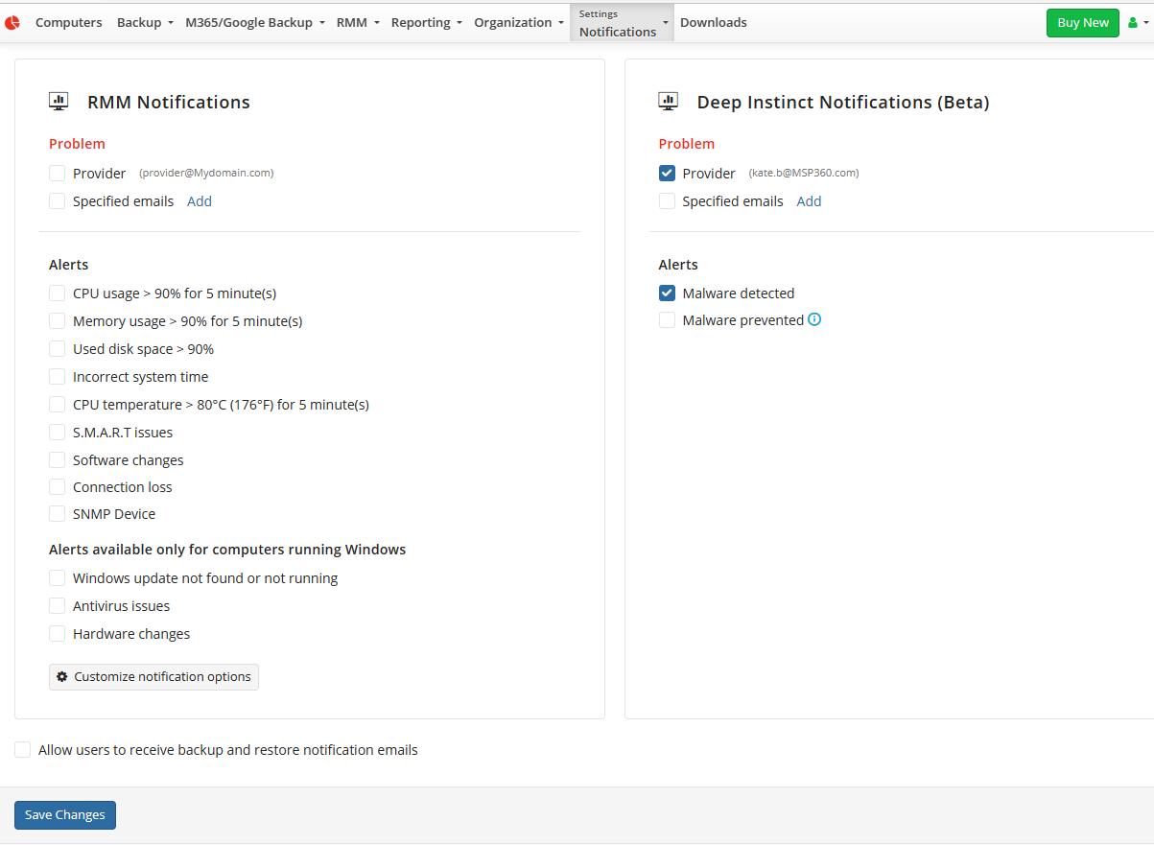Enable Hardware changes alert
This screenshot has height=845, width=1154.
point(58,634)
